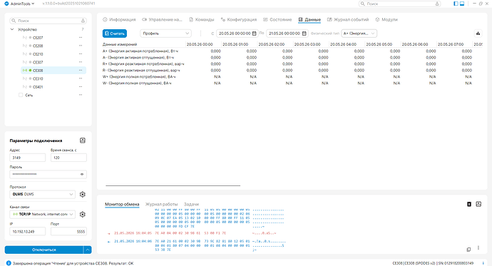Open the DLMS protocol settings gear
Image resolution: width=492 pixels, height=266 pixels.
83,194
